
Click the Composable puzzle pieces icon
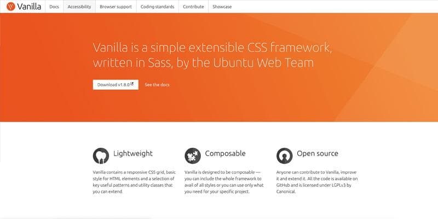pos(193,155)
